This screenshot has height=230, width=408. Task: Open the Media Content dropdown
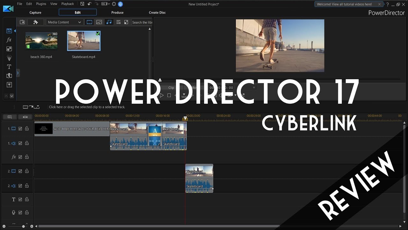pos(65,22)
